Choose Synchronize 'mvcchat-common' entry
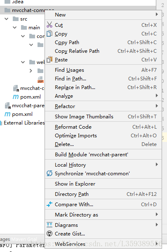This screenshot has width=167, height=252. pos(103,173)
